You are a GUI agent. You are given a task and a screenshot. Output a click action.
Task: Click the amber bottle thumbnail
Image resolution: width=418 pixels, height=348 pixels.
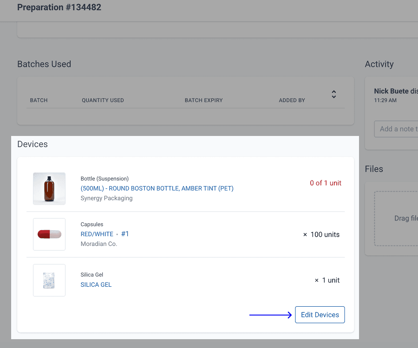click(x=49, y=188)
